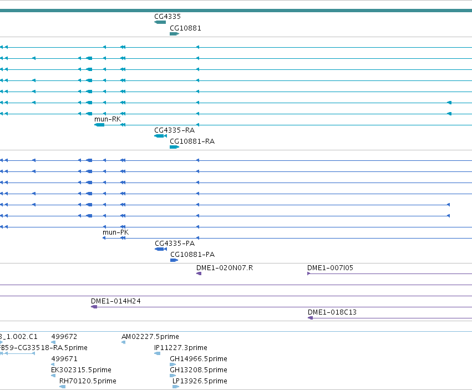Click the CG4335-RA transcript glyph
Image resolution: width=472 pixels, height=390 pixels.
coord(160,136)
